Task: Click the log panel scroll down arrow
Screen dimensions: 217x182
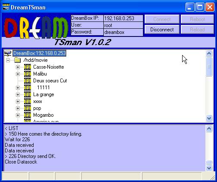Action: point(209,168)
